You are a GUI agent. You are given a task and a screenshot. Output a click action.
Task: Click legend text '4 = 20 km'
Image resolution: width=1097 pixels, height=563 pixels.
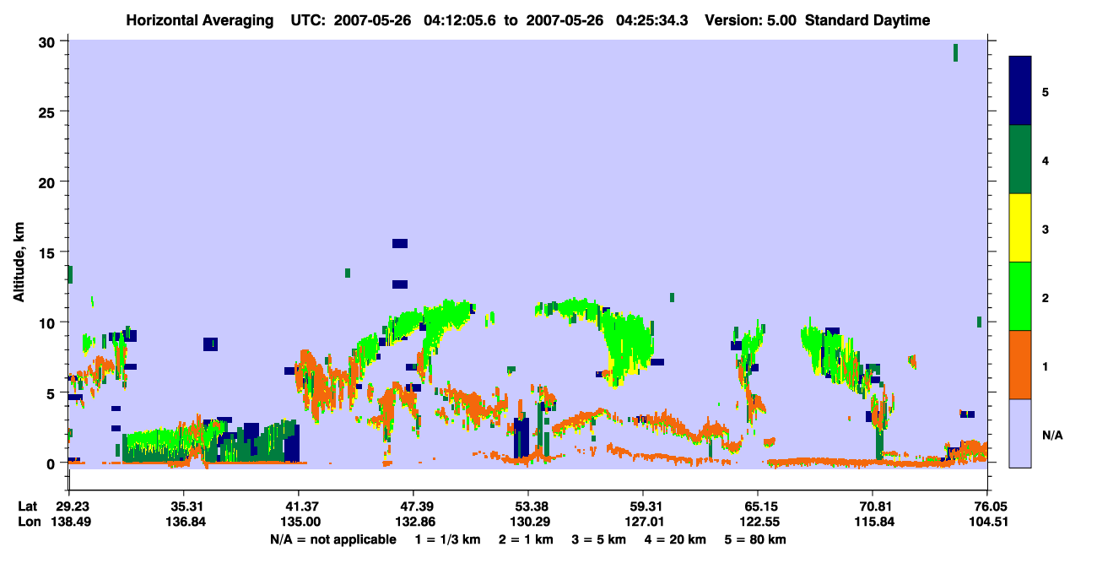(677, 539)
